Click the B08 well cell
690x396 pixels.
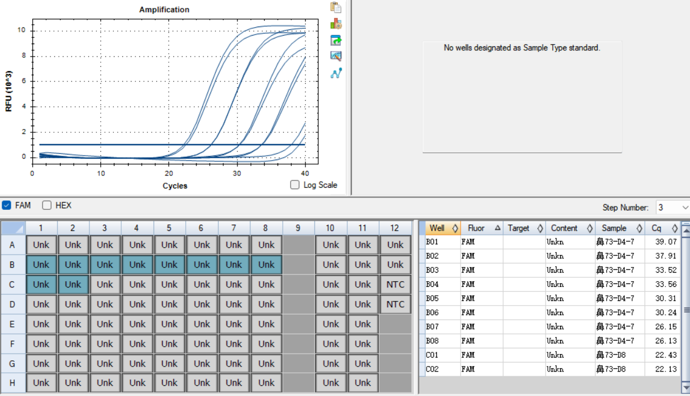click(443, 341)
